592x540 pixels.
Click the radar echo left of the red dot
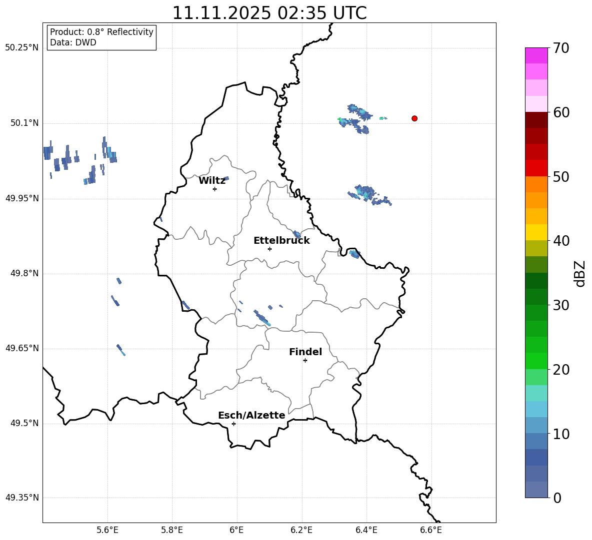click(383, 118)
